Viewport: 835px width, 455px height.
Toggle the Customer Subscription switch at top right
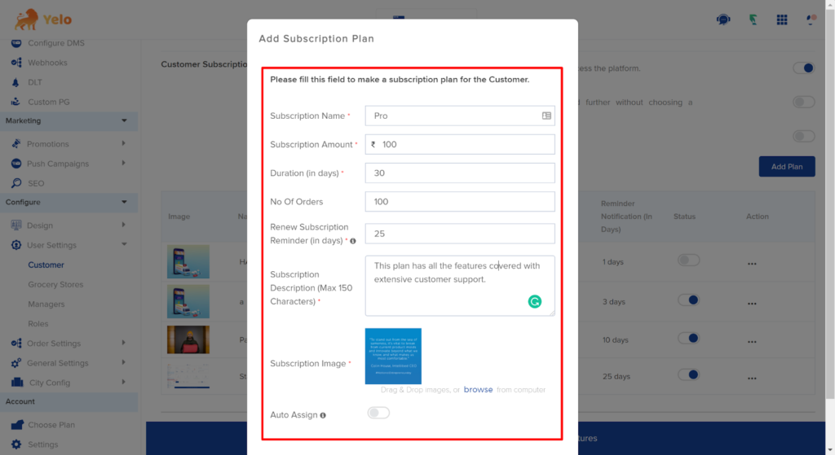[x=803, y=68]
